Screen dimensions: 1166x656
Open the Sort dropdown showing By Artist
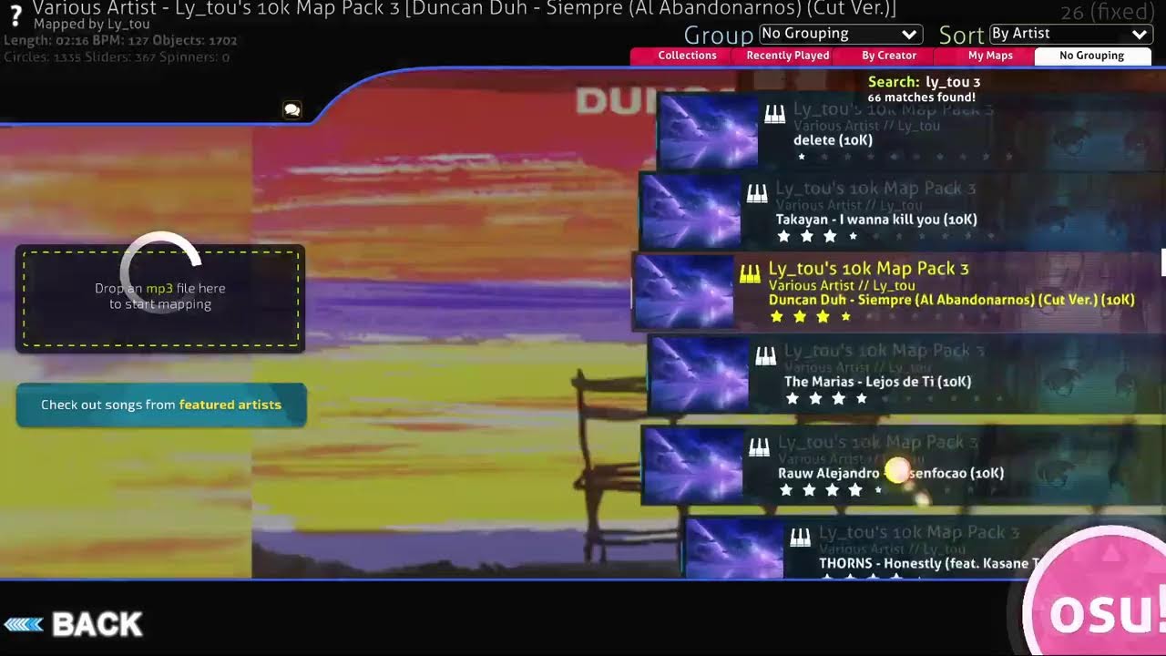(x=1070, y=34)
